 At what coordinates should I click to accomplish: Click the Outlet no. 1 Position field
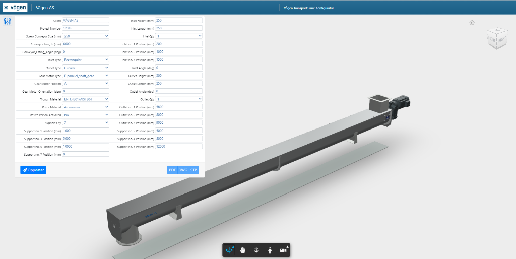[x=179, y=107]
